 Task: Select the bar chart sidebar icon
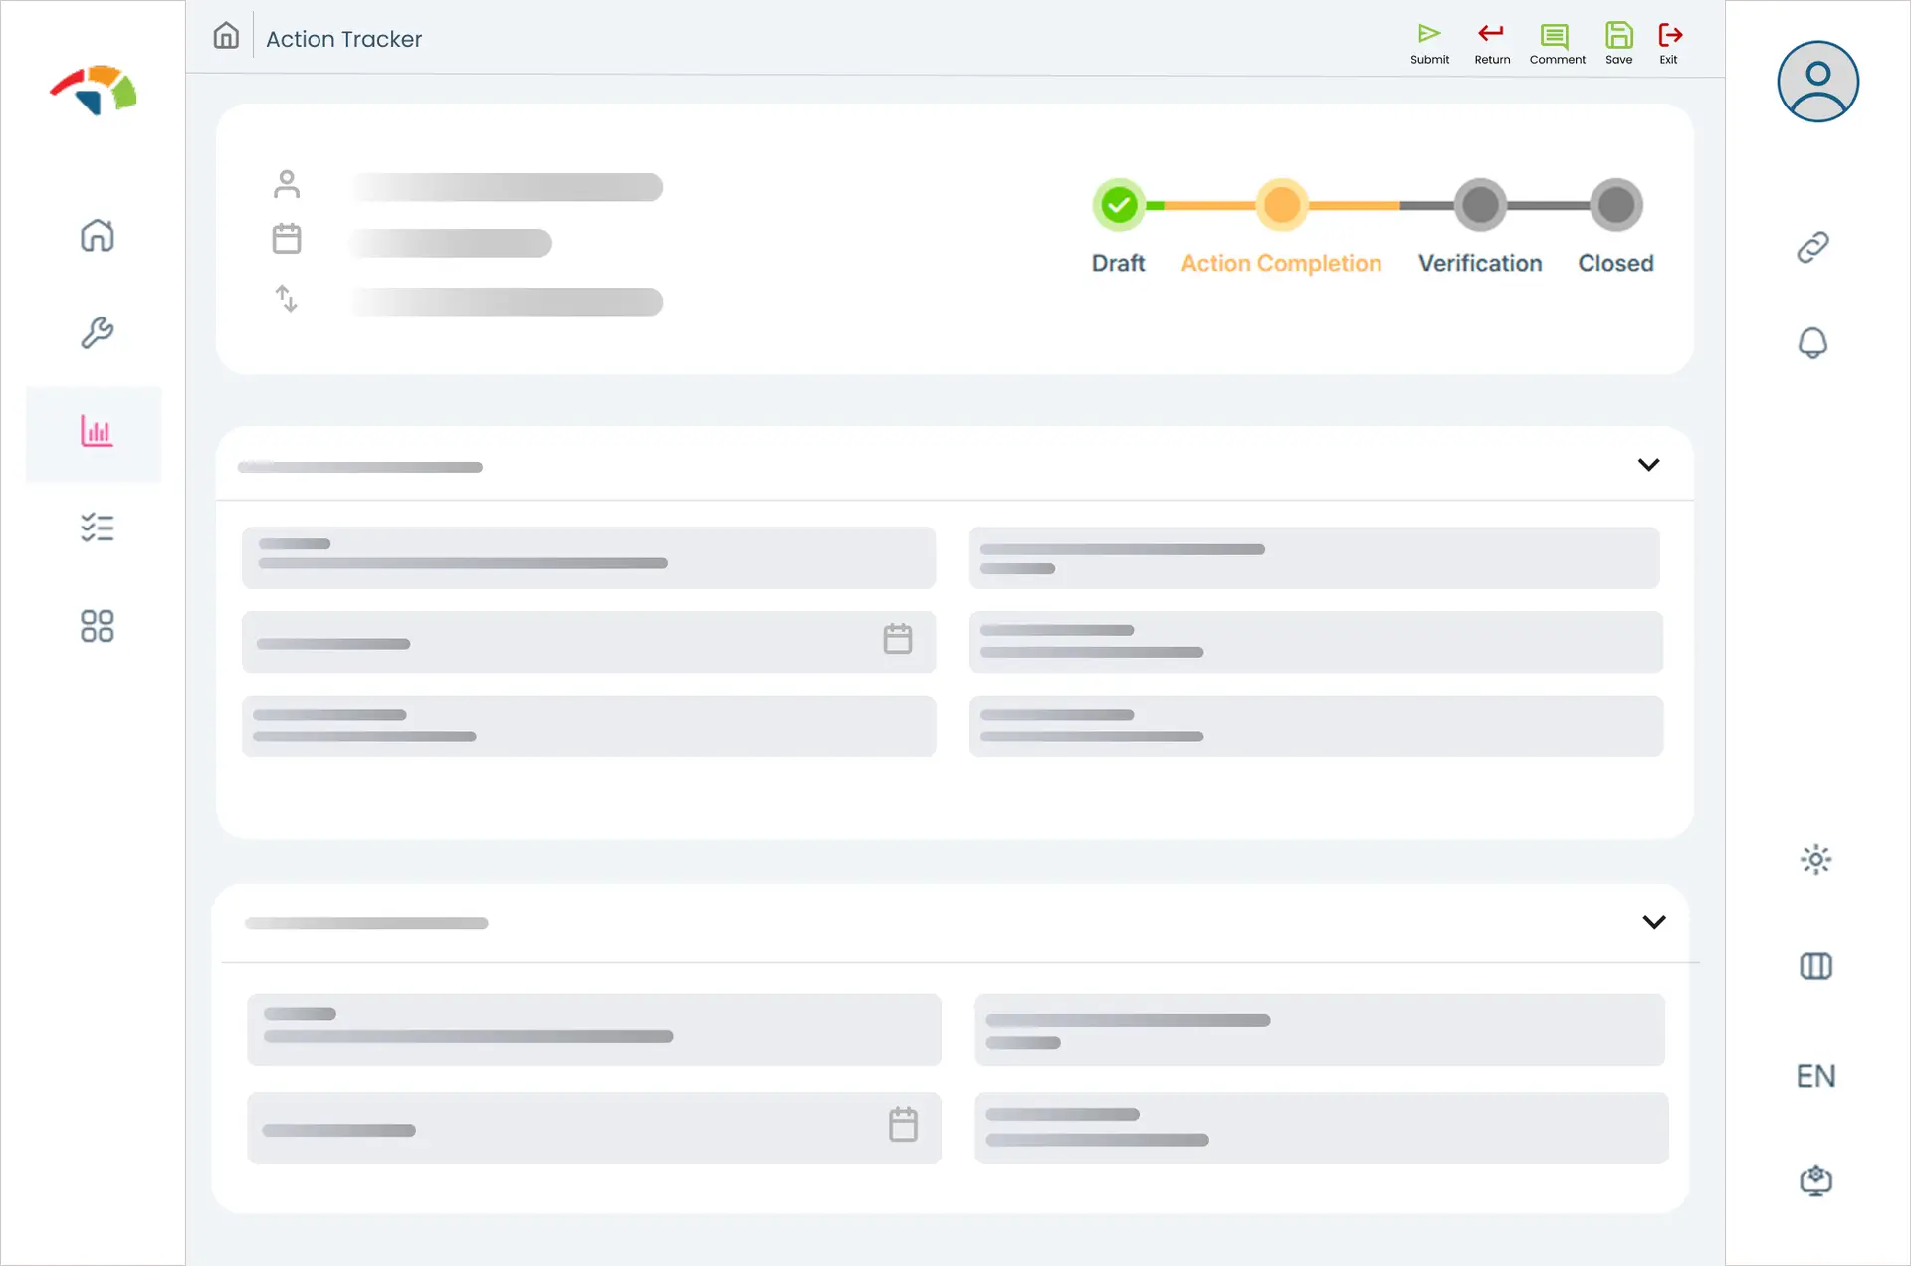pos(97,432)
